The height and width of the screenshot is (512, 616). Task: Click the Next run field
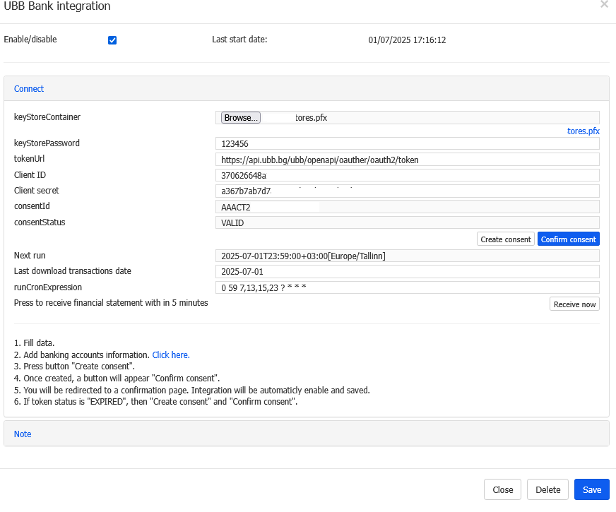click(x=408, y=256)
